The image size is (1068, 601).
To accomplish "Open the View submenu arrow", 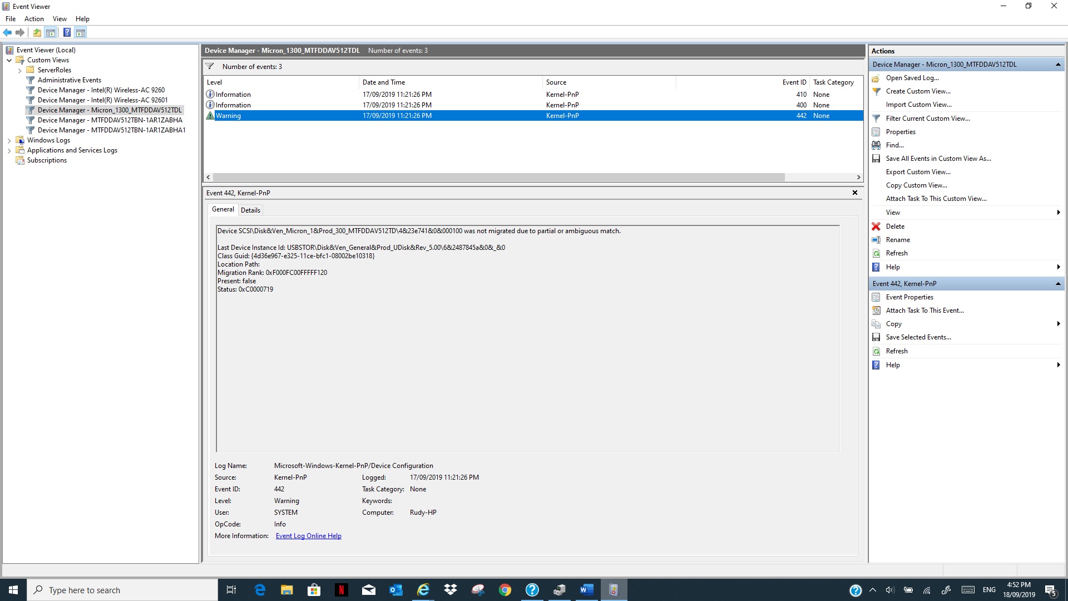I will pyautogui.click(x=1057, y=213).
